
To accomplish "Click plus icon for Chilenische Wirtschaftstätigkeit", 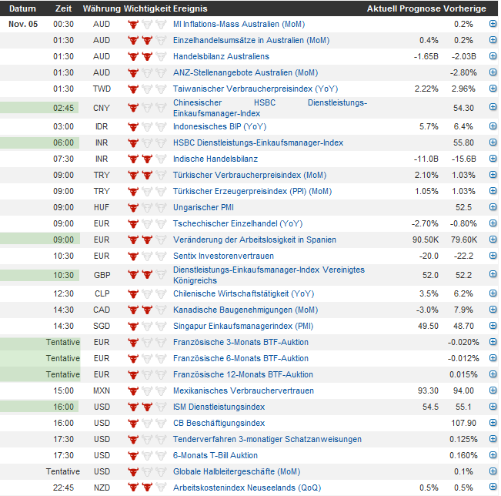I will click(x=493, y=293).
